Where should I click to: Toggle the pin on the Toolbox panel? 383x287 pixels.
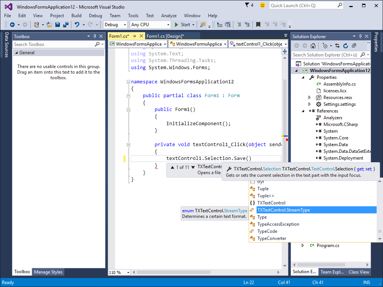tap(95, 36)
